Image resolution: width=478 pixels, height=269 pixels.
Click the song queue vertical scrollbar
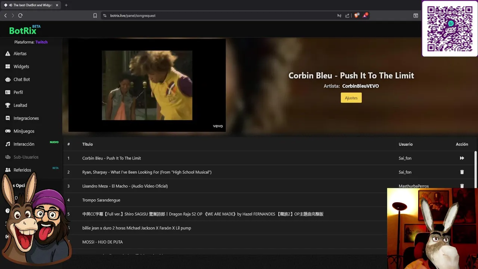tap(475, 170)
